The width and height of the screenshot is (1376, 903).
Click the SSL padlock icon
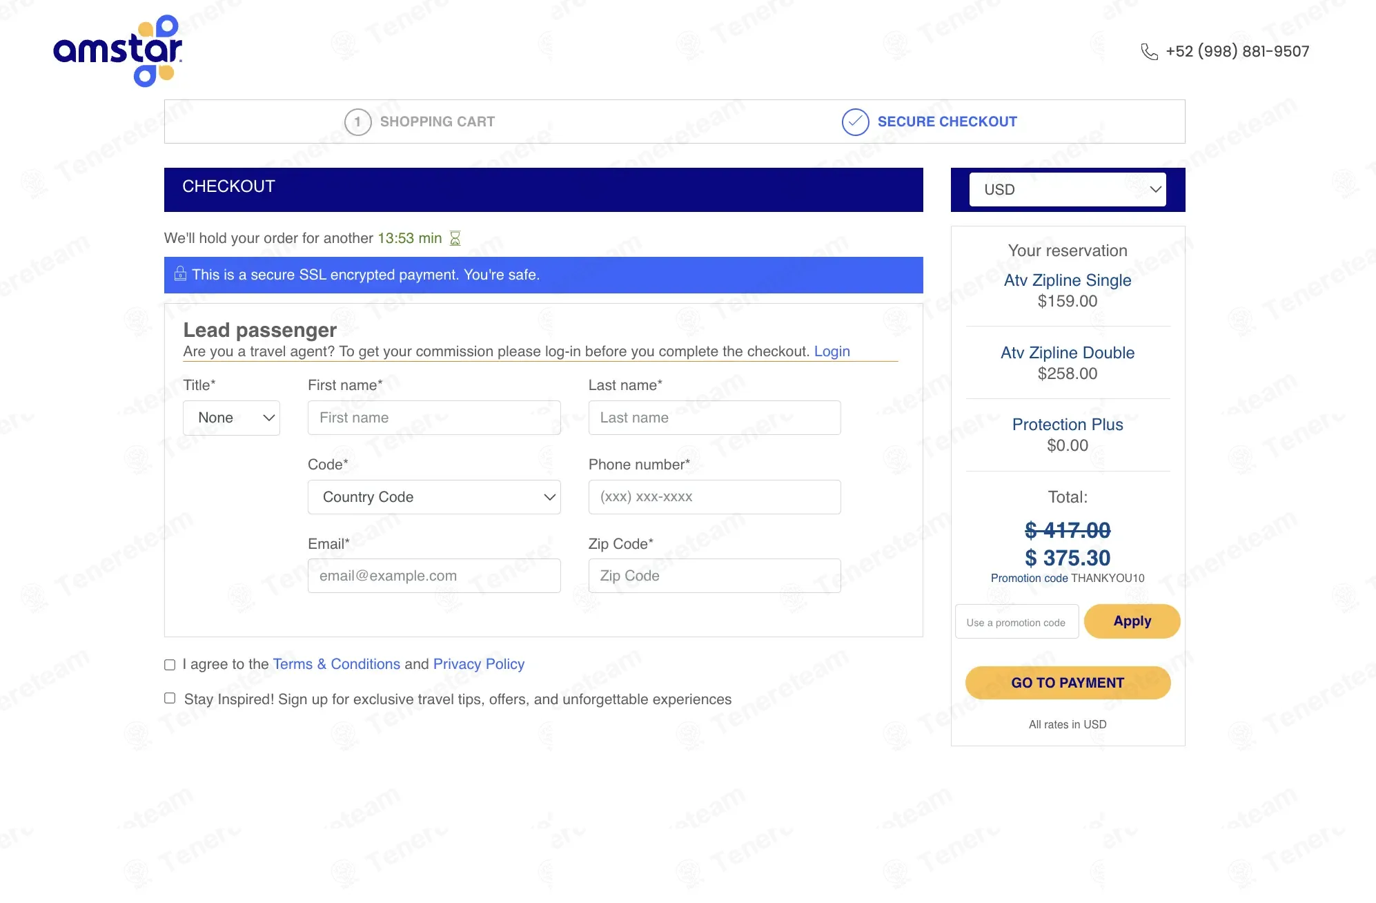(180, 273)
